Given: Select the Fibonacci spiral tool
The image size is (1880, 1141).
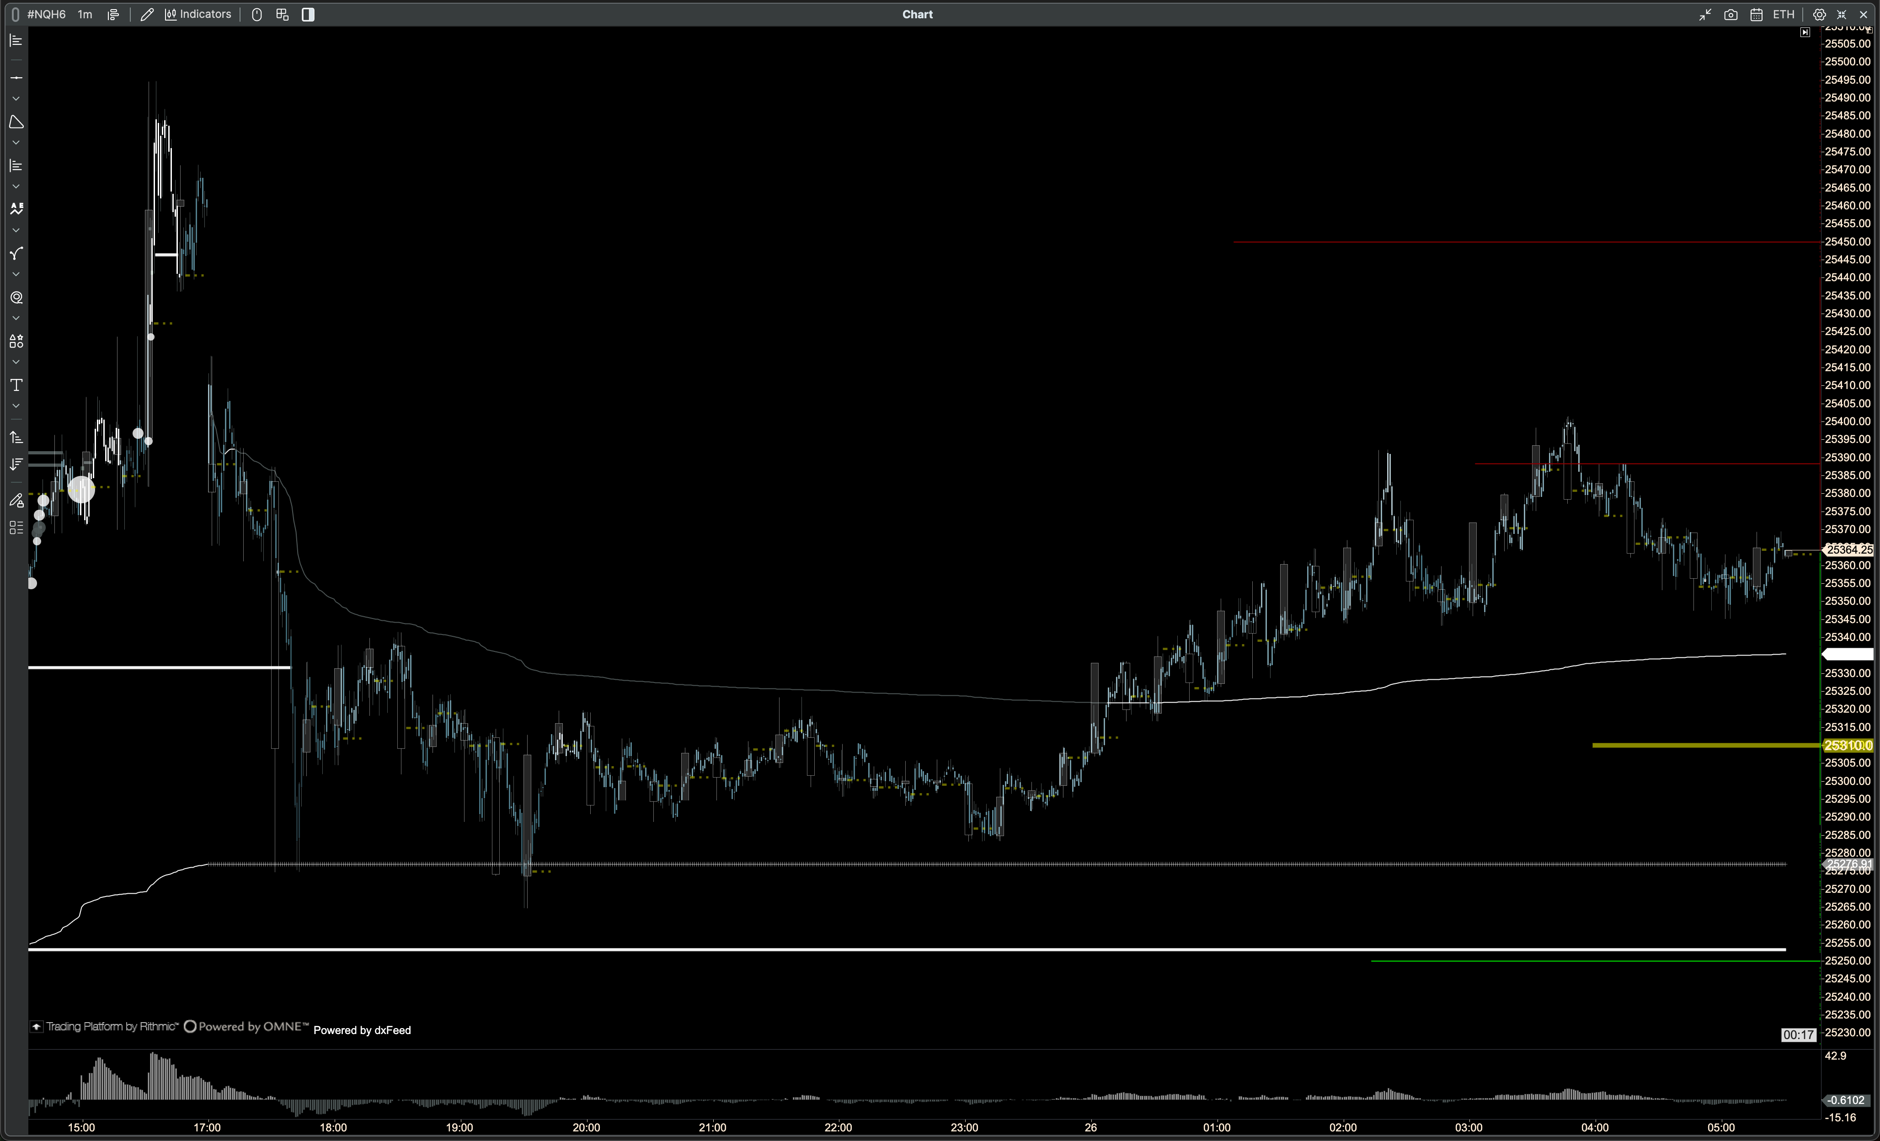Looking at the screenshot, I should click(16, 298).
